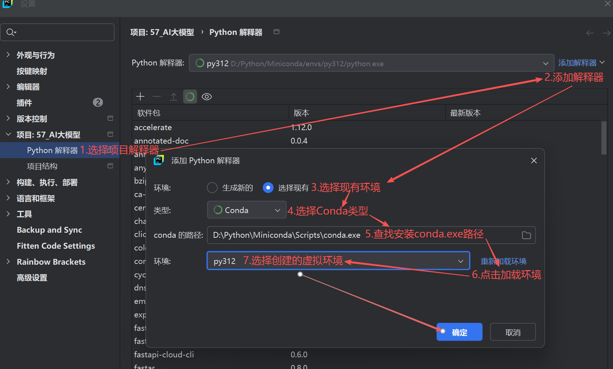Click the package list scrollbar thumb
This screenshot has width=613, height=369.
[x=604, y=138]
